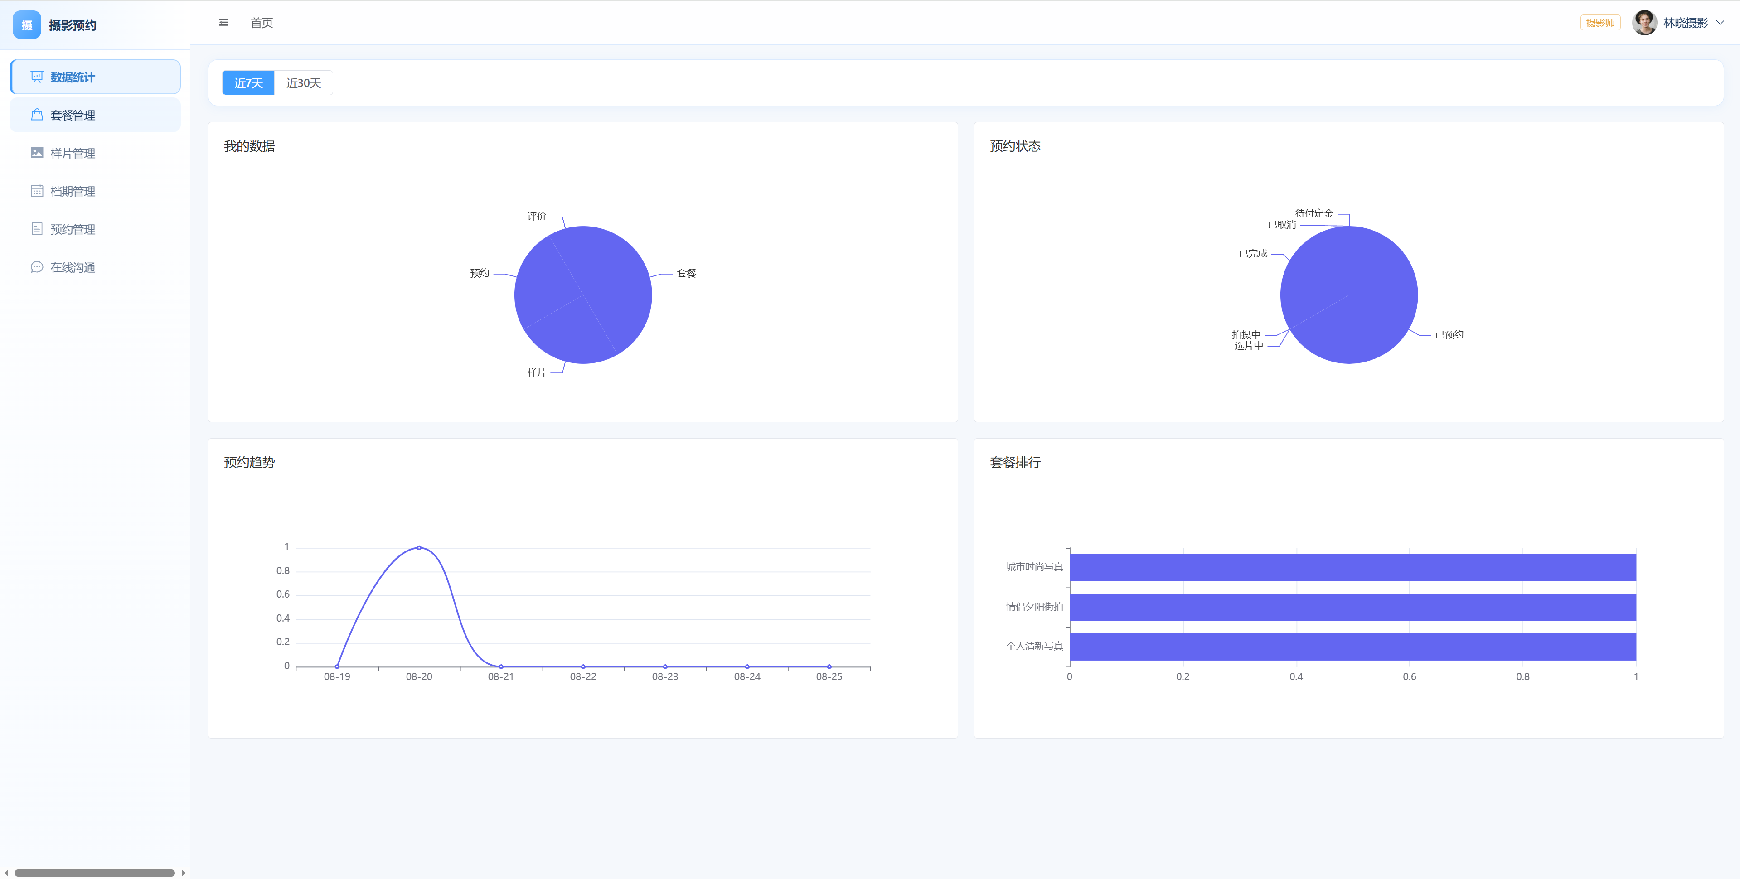This screenshot has width=1740, height=879.
Task: Click the 08-21 data point on the trend line
Action: [501, 666]
